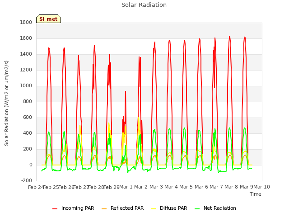Image resolution: width=289 pixels, height=217 pixels.
Task: Click the SI_met annotation label
Action: point(48,19)
